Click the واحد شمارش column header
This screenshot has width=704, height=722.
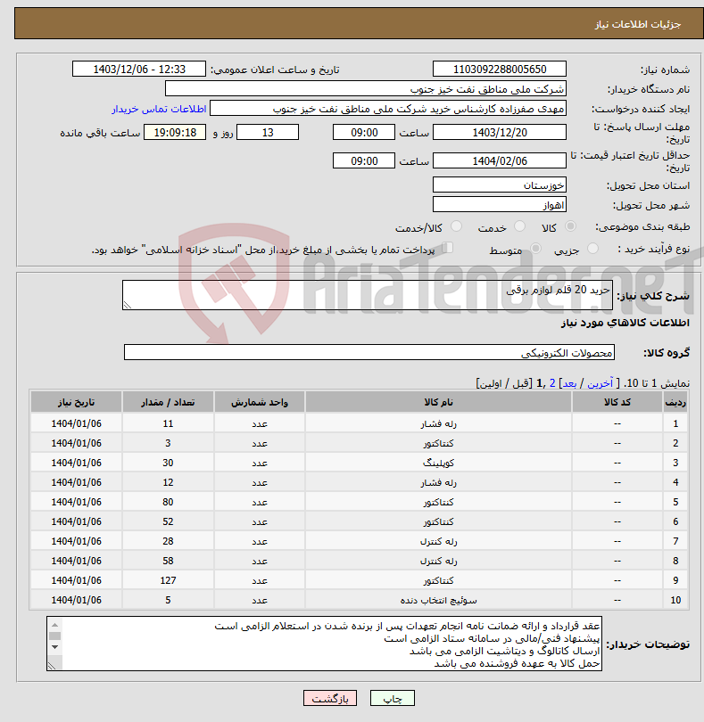(259, 402)
